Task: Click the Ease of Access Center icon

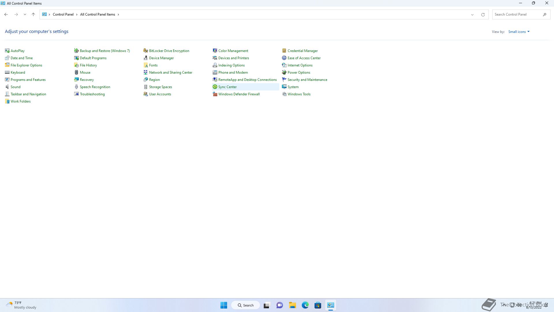Action: click(x=284, y=58)
